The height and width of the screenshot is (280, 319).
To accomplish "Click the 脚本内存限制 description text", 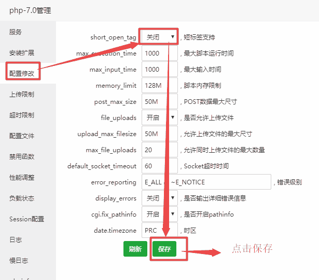I will tap(202, 86).
